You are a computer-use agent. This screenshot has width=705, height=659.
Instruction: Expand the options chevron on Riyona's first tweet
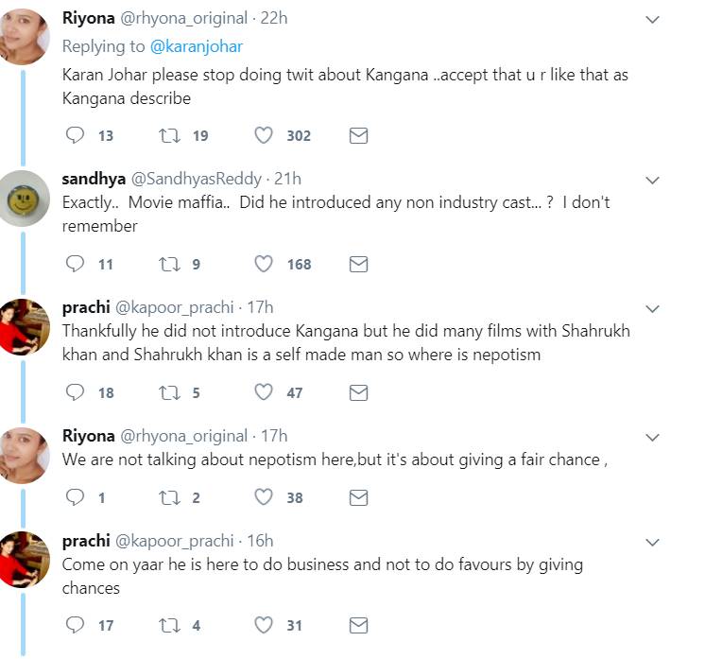click(652, 20)
